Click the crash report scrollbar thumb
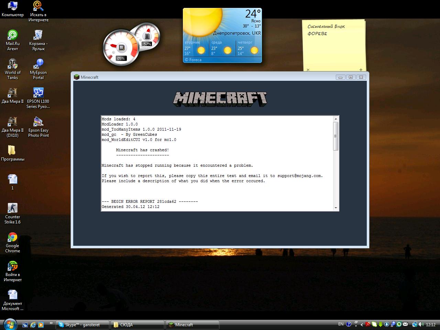The height and width of the screenshot is (330, 440). click(x=336, y=136)
